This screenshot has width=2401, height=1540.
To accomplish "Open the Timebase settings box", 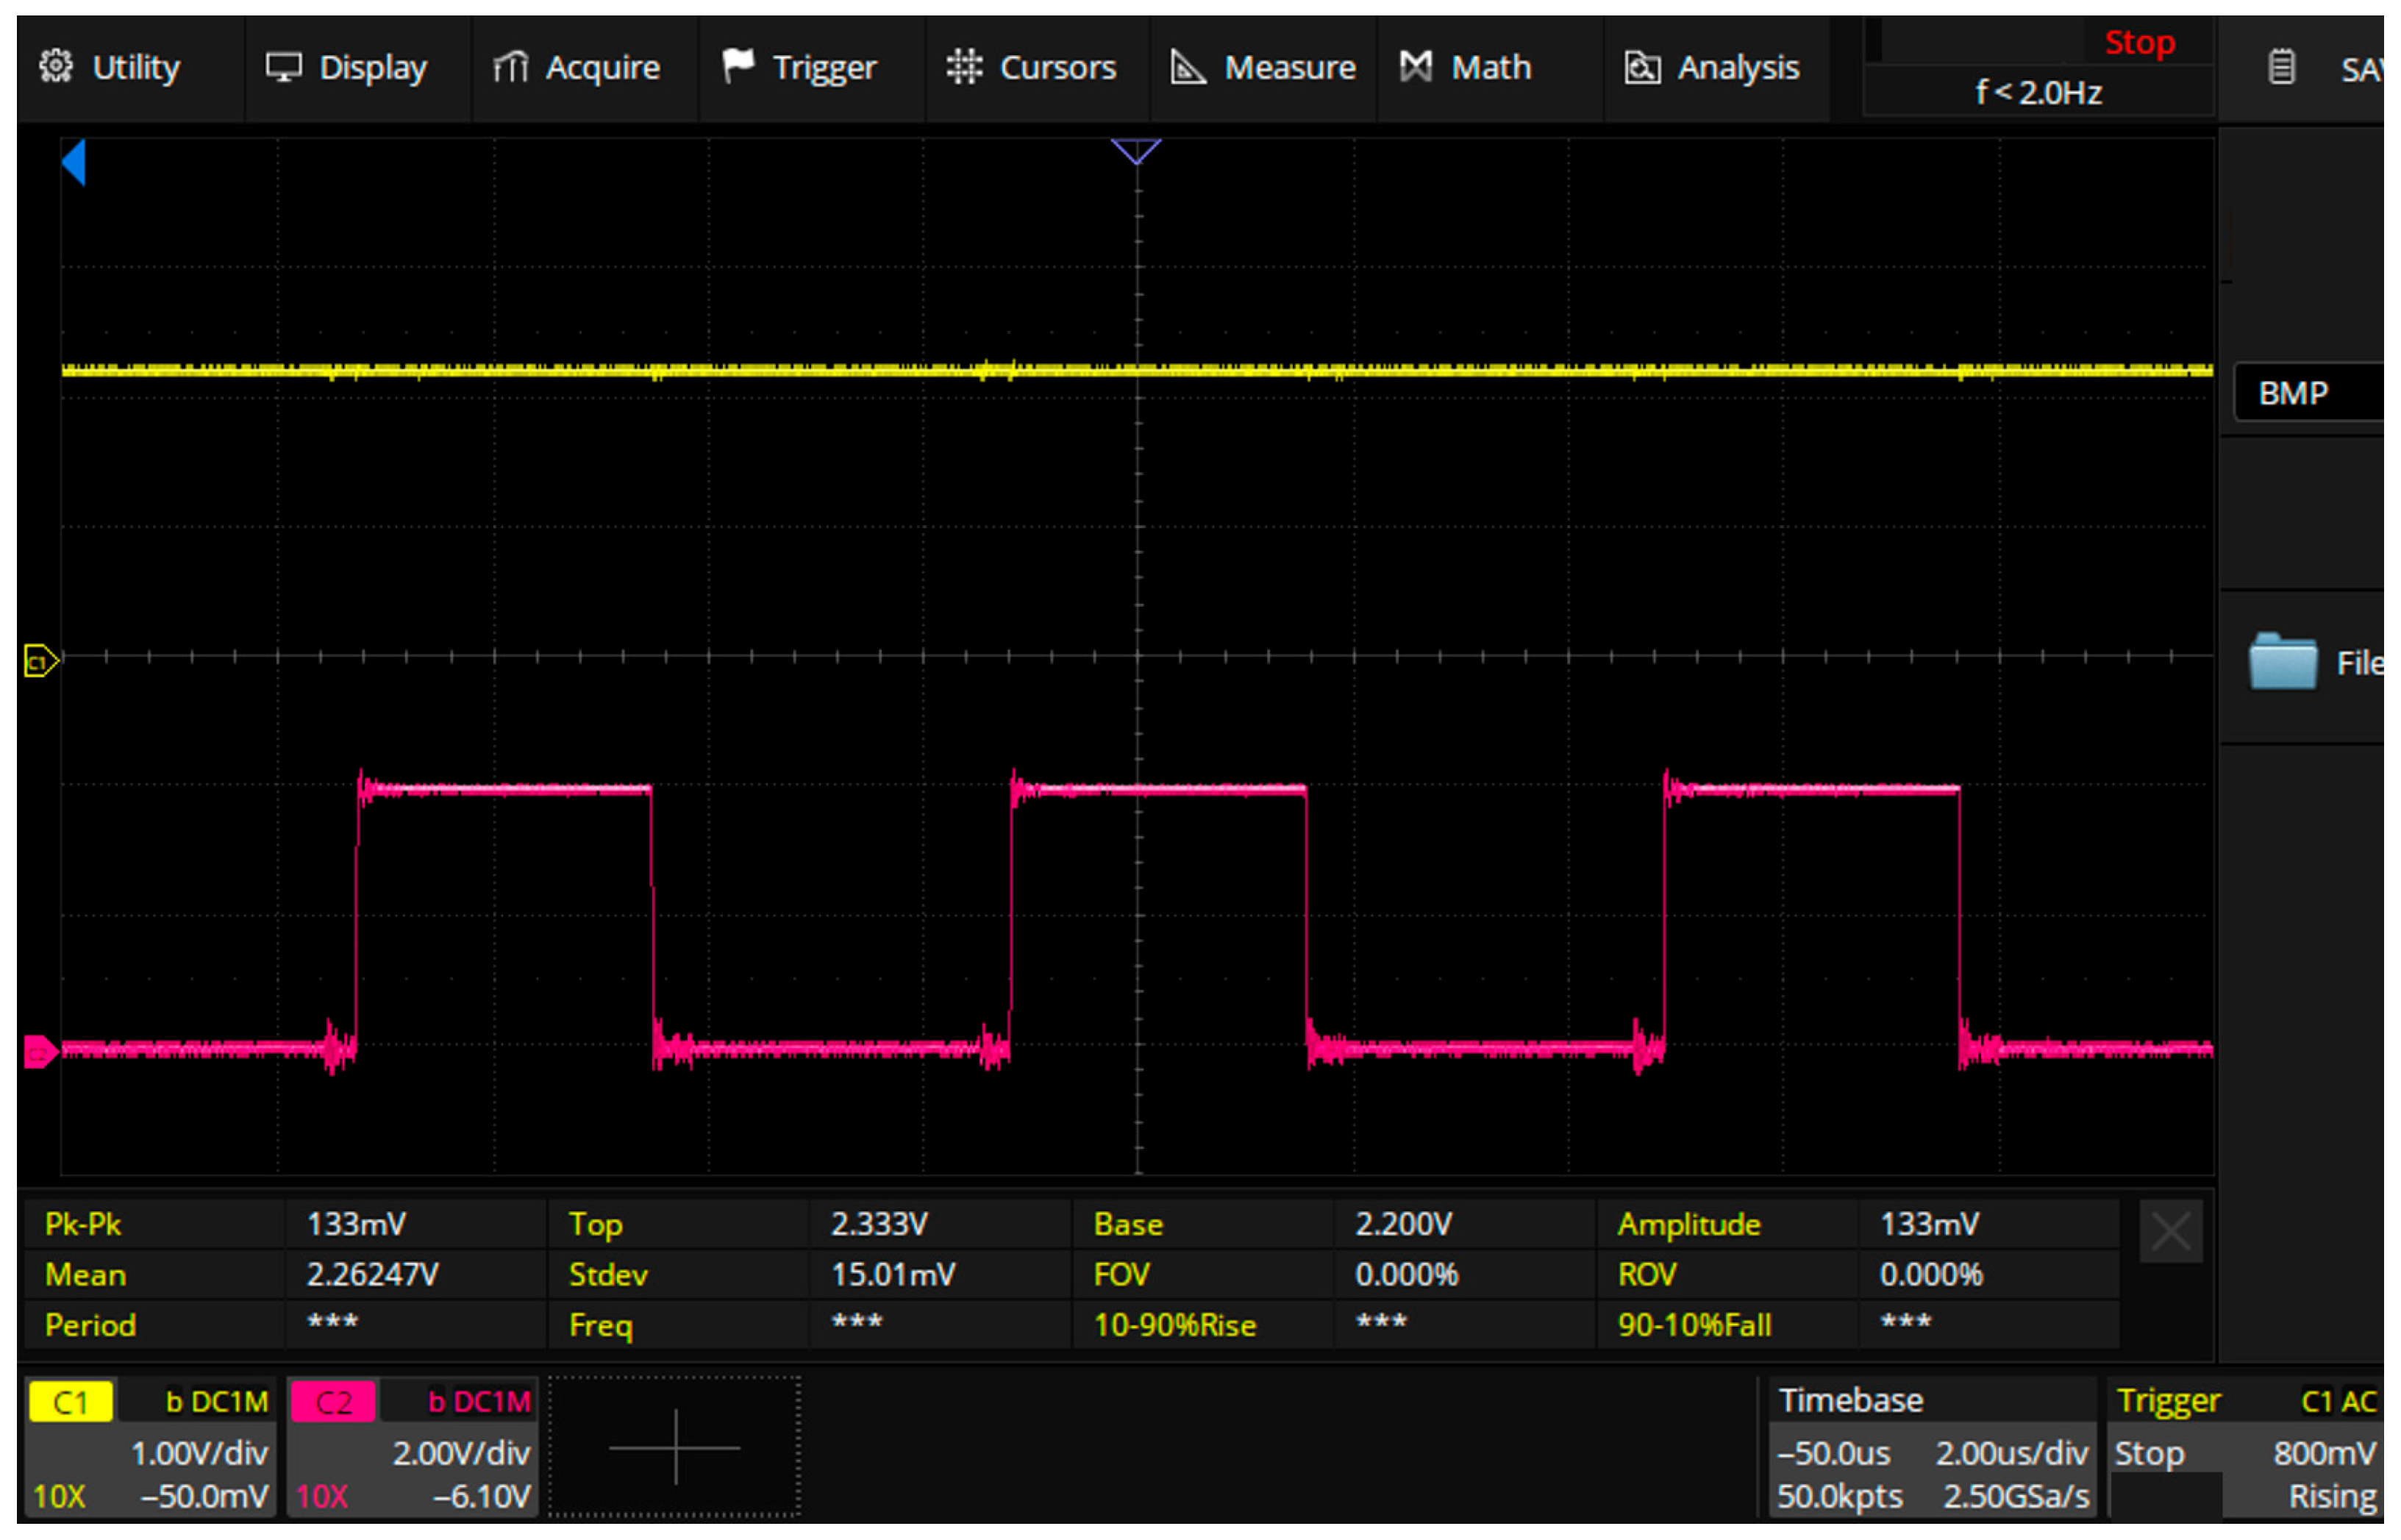I will tap(1931, 1447).
